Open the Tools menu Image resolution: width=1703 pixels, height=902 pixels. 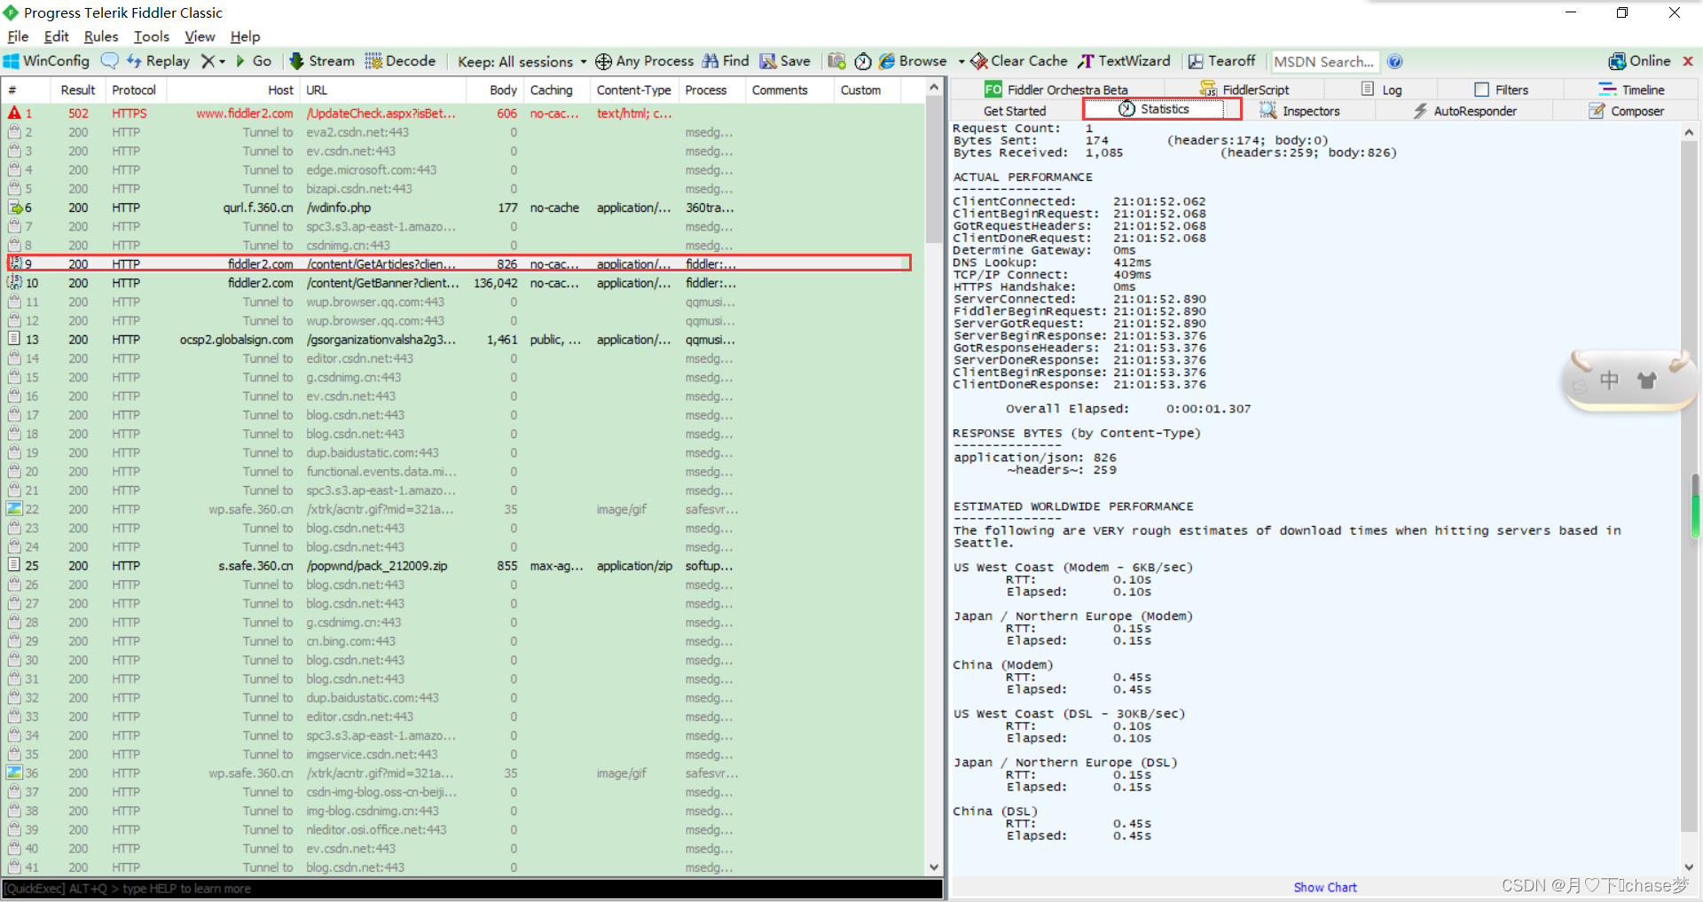click(x=152, y=36)
